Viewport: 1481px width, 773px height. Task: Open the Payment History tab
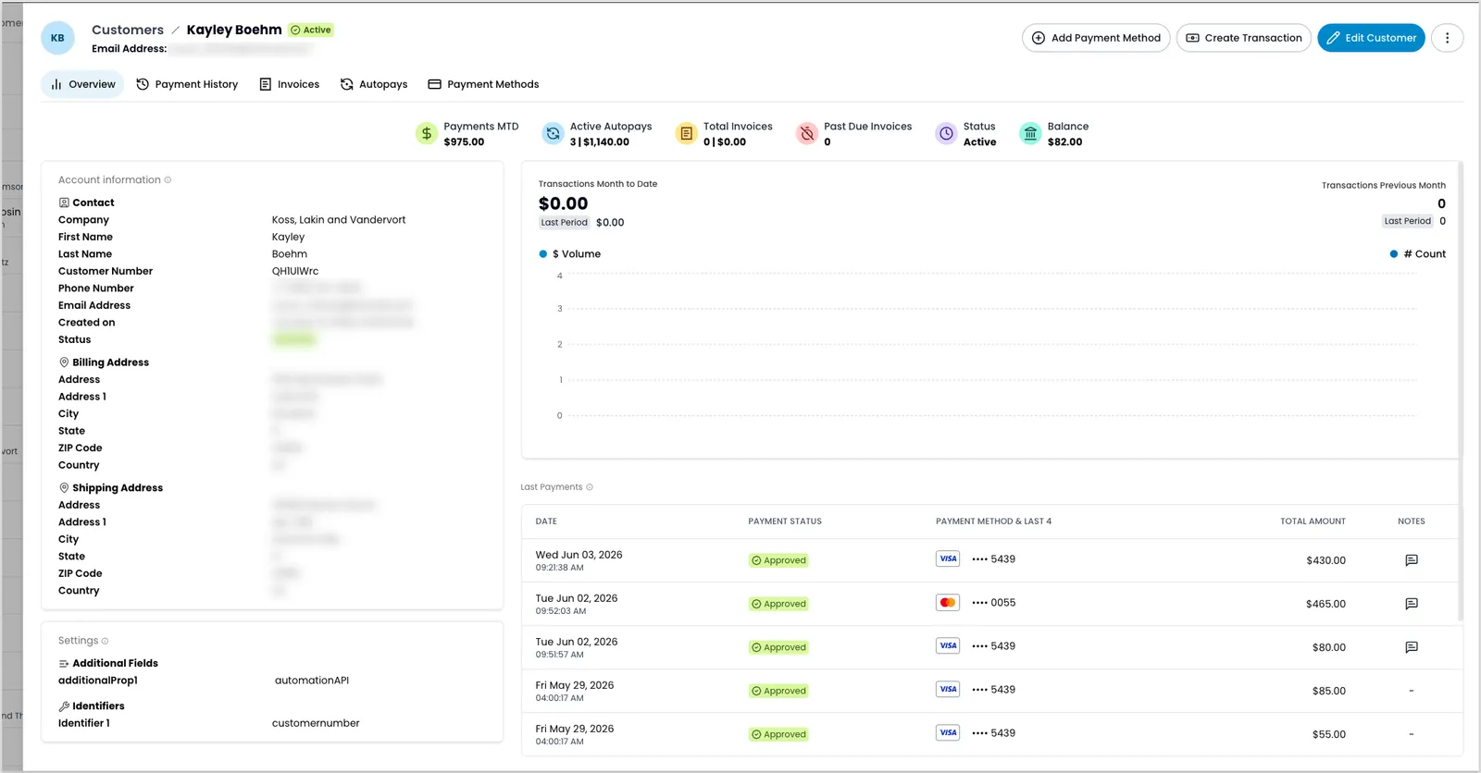(x=187, y=84)
